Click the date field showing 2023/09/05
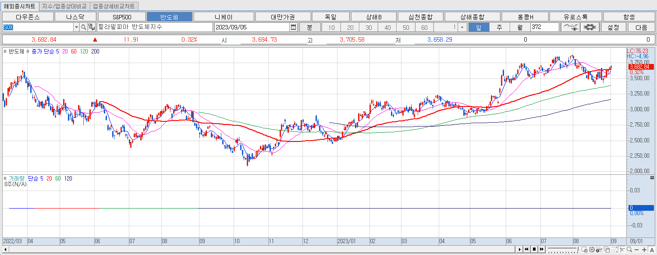 coord(252,27)
